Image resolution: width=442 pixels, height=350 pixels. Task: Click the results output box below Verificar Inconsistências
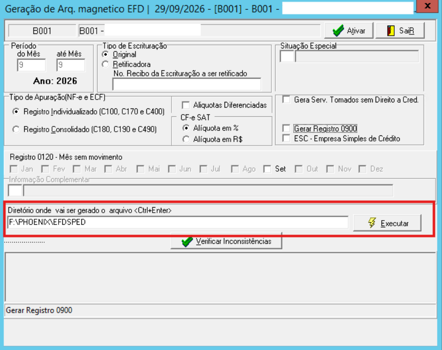(x=221, y=277)
